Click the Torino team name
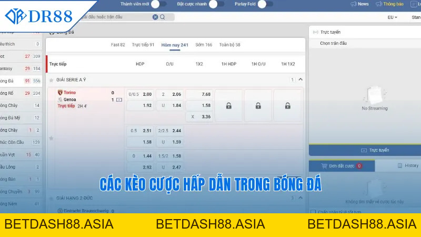Viewport: 421px width, 237px height. coord(69,93)
